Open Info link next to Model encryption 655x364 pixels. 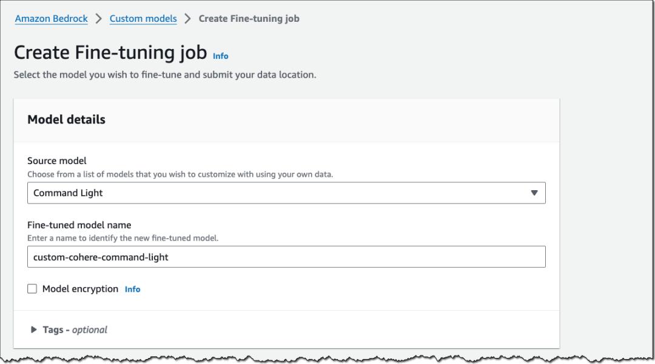pos(132,289)
